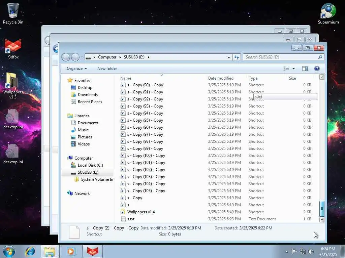Sort files by the Size column
This screenshot has height=258, width=345.
(292, 78)
